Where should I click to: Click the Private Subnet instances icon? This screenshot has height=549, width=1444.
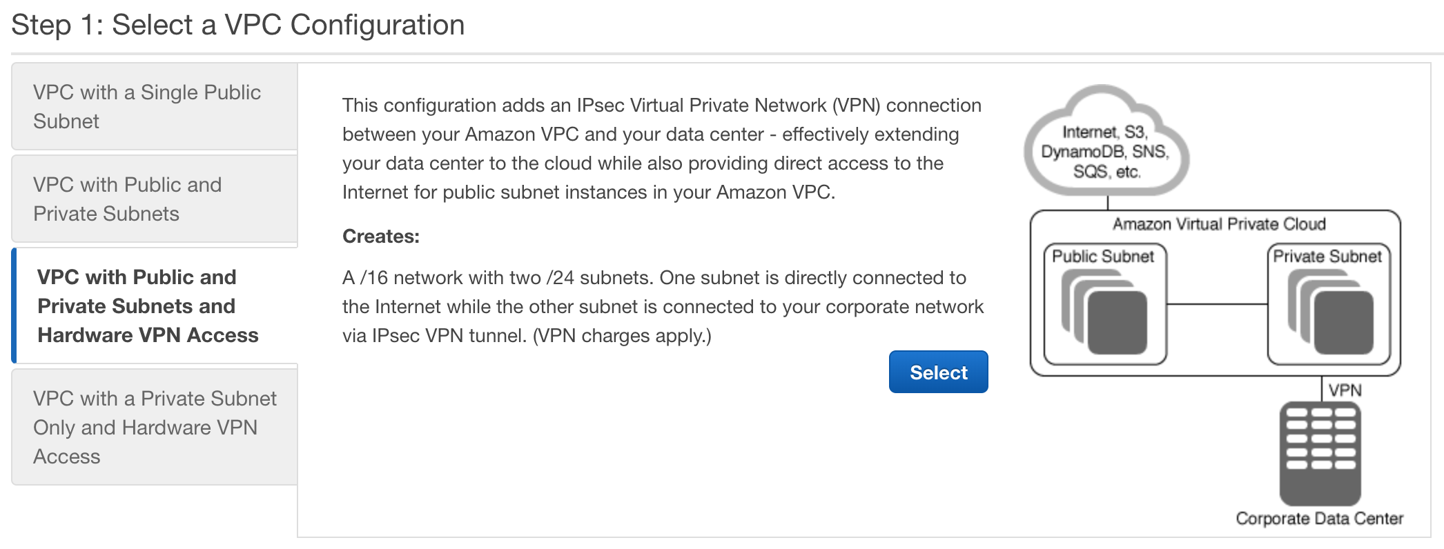point(1330,312)
